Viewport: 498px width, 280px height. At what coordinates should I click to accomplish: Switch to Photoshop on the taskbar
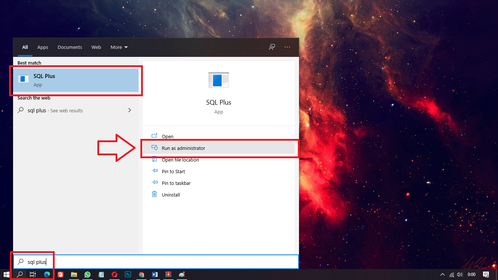coord(128,274)
